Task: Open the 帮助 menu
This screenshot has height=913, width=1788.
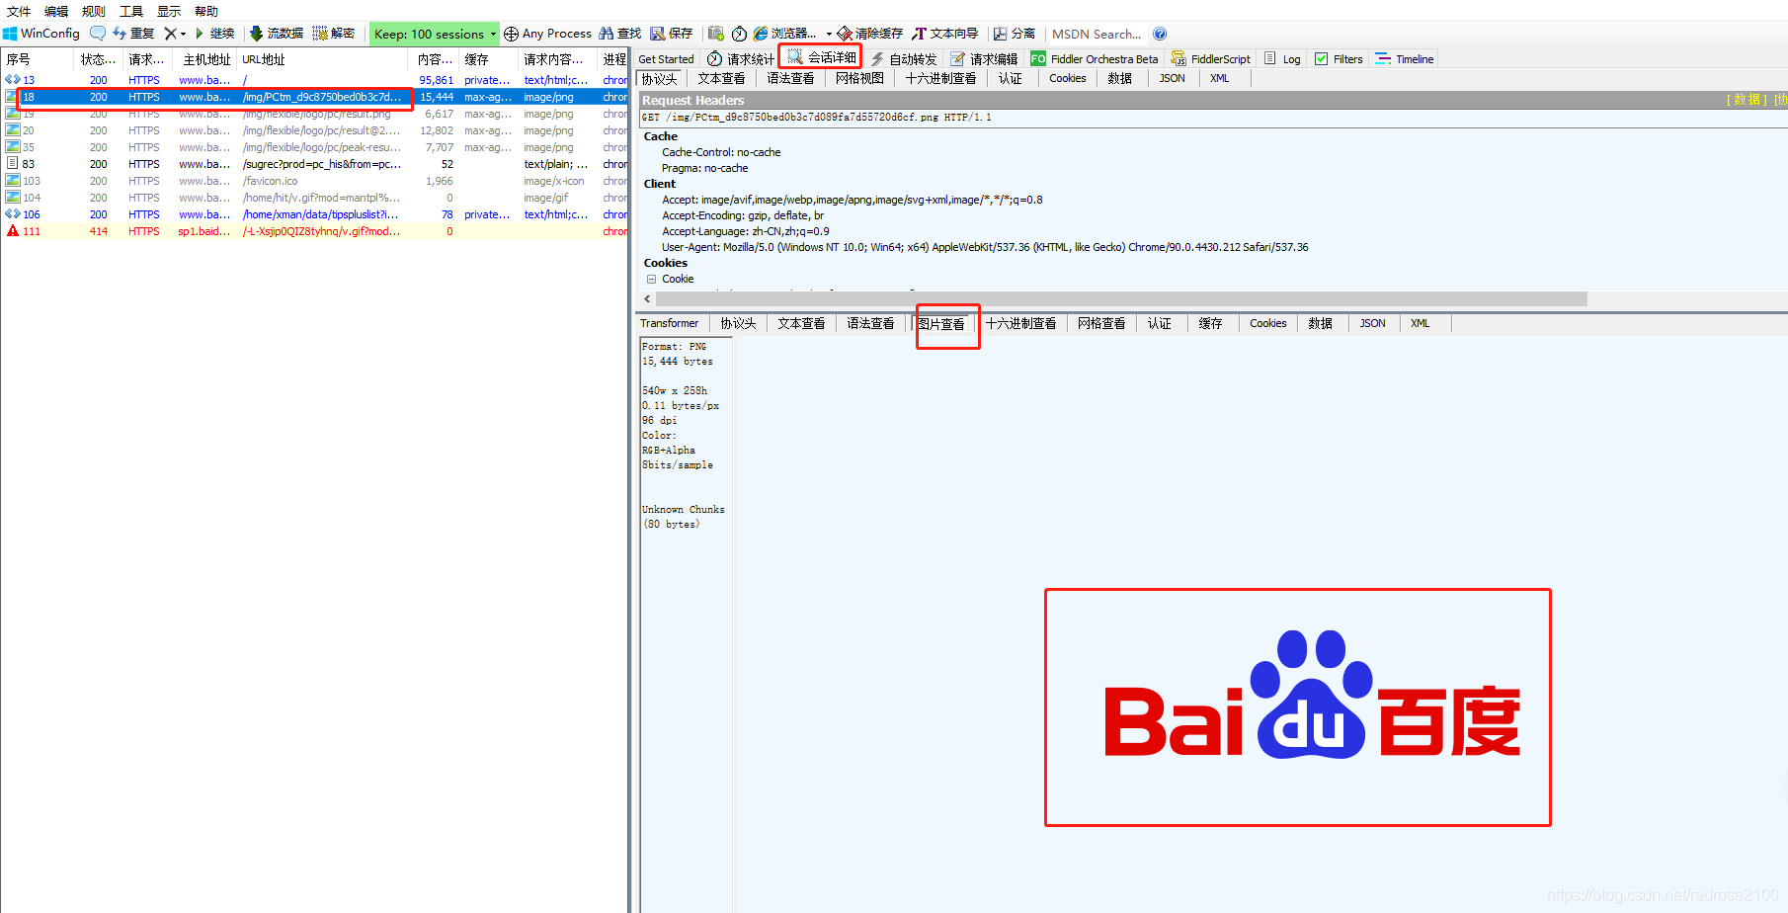Action: [x=206, y=11]
